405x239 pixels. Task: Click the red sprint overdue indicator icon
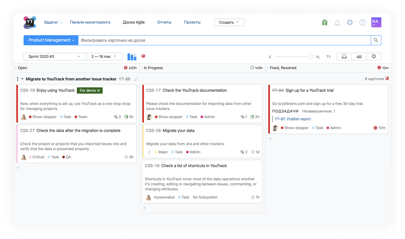coord(143,56)
